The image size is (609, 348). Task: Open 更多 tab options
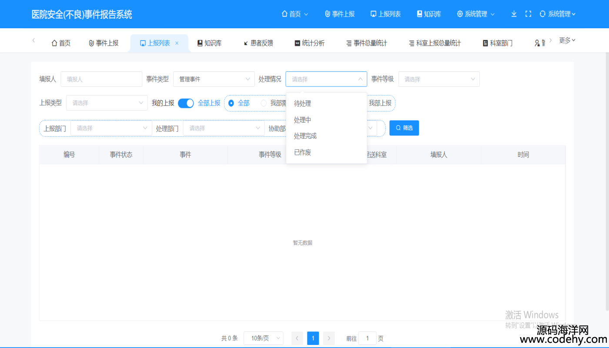[567, 40]
